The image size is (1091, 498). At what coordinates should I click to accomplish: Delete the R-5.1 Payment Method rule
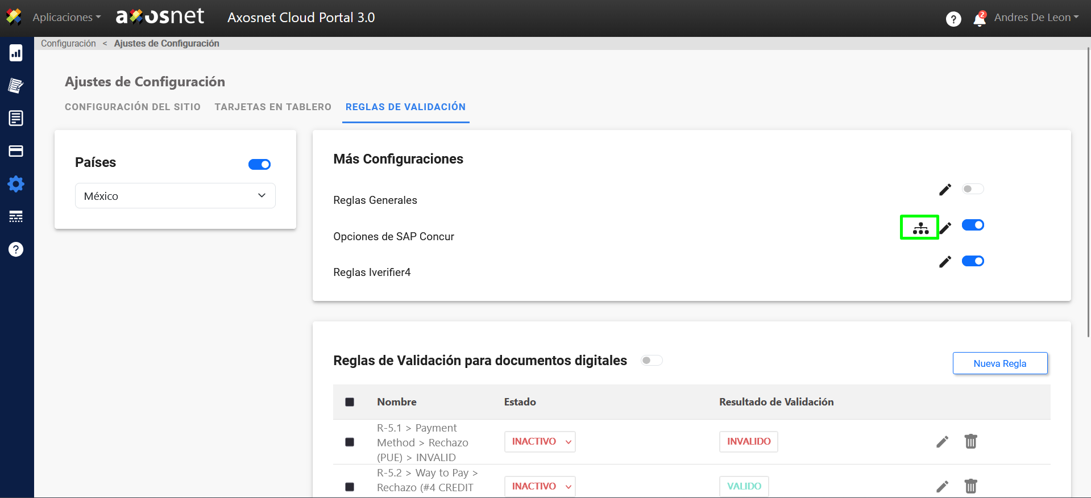point(970,441)
